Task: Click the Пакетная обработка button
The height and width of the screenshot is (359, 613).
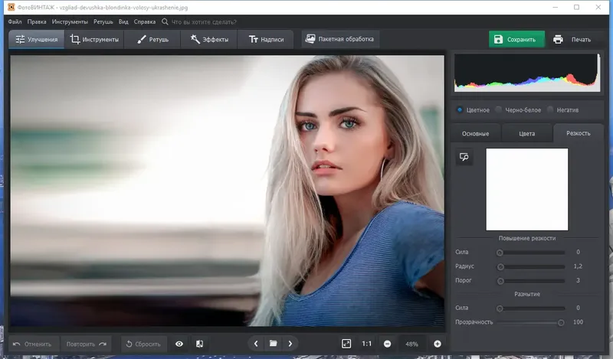Action: [340, 39]
